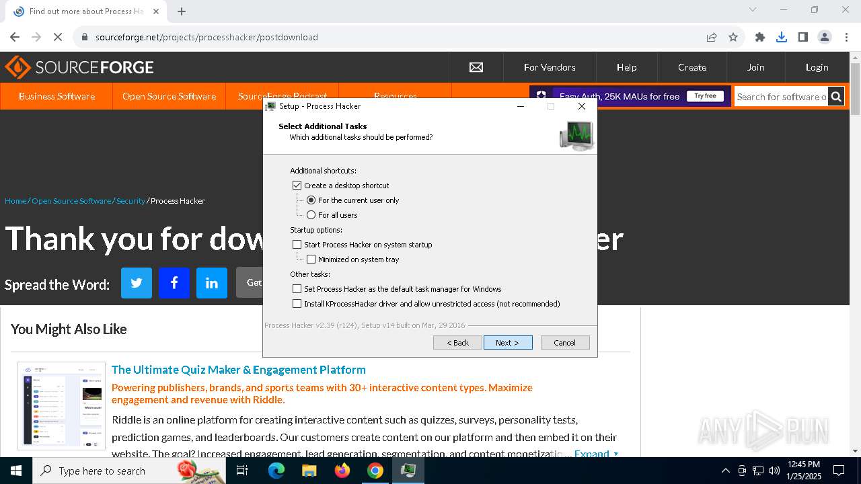
Task: Open the Chrome extensions puzzle icon
Action: [x=760, y=37]
